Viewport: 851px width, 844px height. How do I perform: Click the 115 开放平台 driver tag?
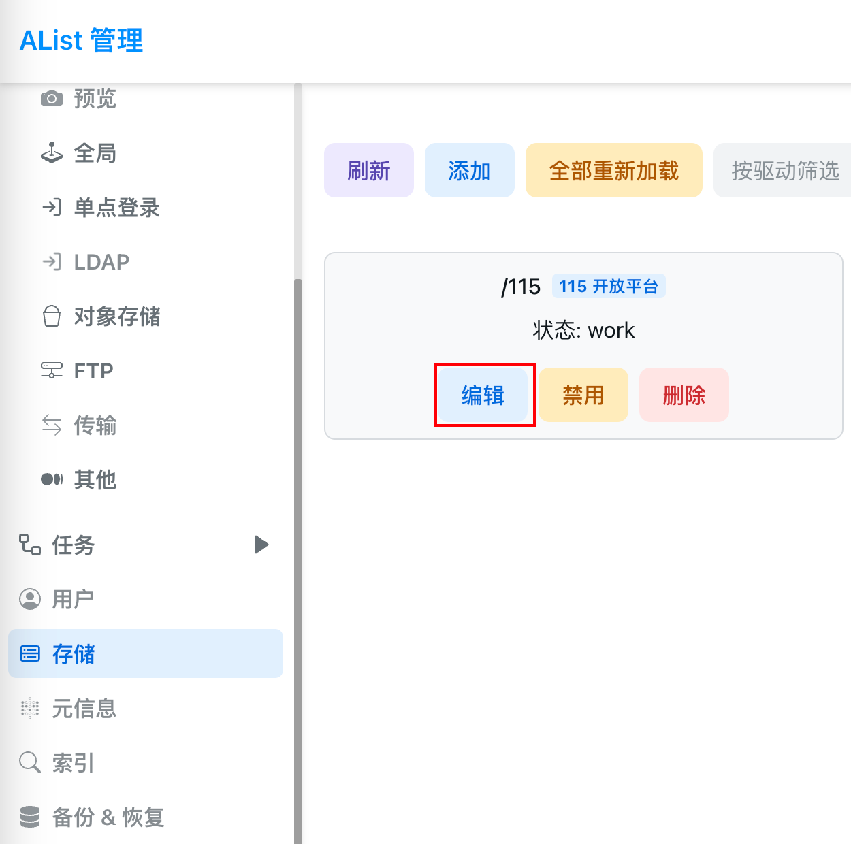coord(609,287)
